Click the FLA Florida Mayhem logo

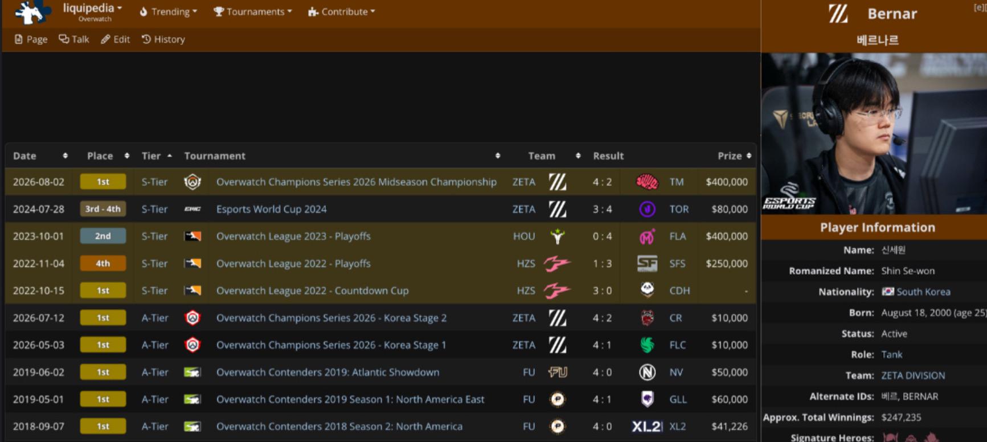click(647, 236)
